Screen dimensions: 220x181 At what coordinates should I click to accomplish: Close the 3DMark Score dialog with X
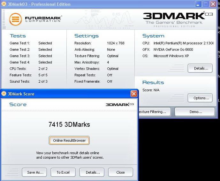134,94
